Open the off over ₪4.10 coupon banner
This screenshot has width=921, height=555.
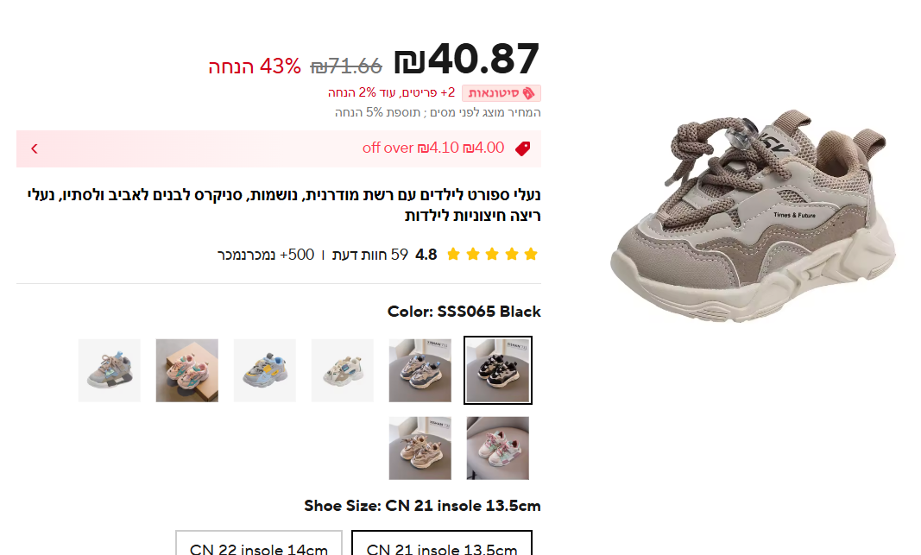pyautogui.click(x=279, y=148)
